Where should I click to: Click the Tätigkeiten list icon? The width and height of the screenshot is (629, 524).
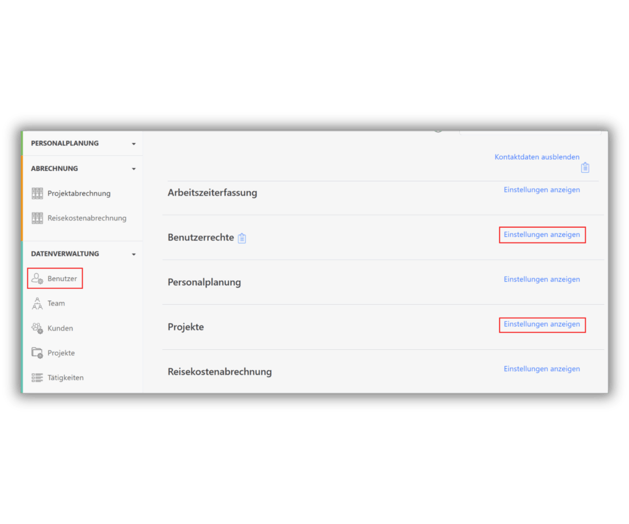click(x=37, y=378)
